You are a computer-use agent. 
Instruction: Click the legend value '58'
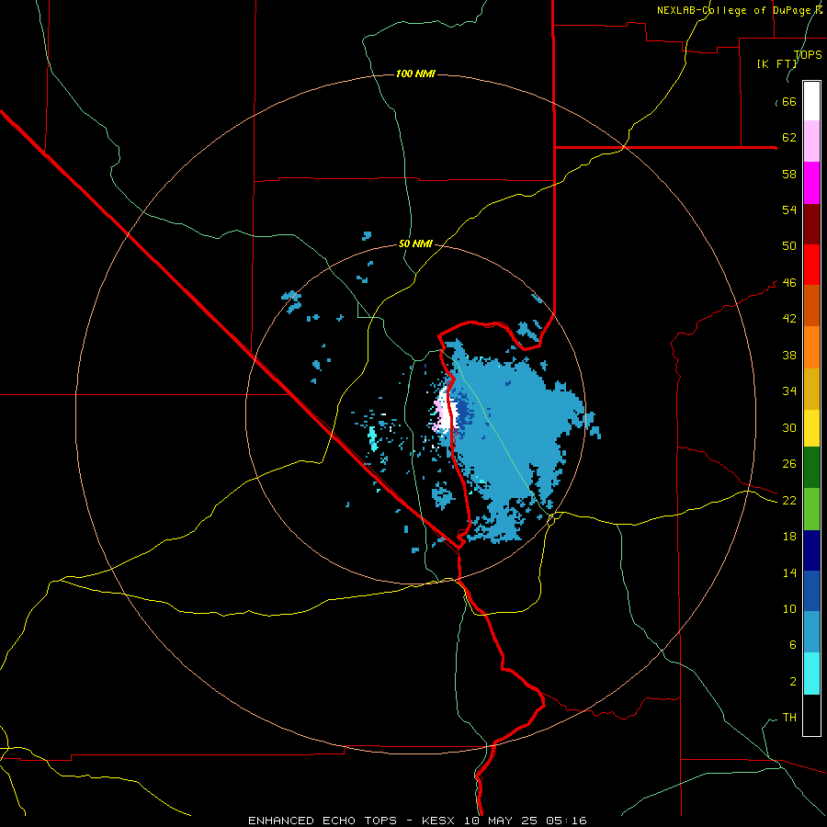789,174
